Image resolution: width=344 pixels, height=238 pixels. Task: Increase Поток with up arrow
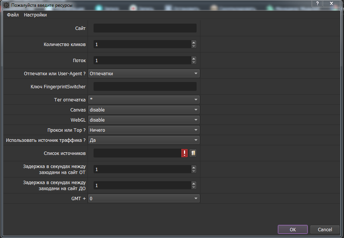click(x=194, y=58)
